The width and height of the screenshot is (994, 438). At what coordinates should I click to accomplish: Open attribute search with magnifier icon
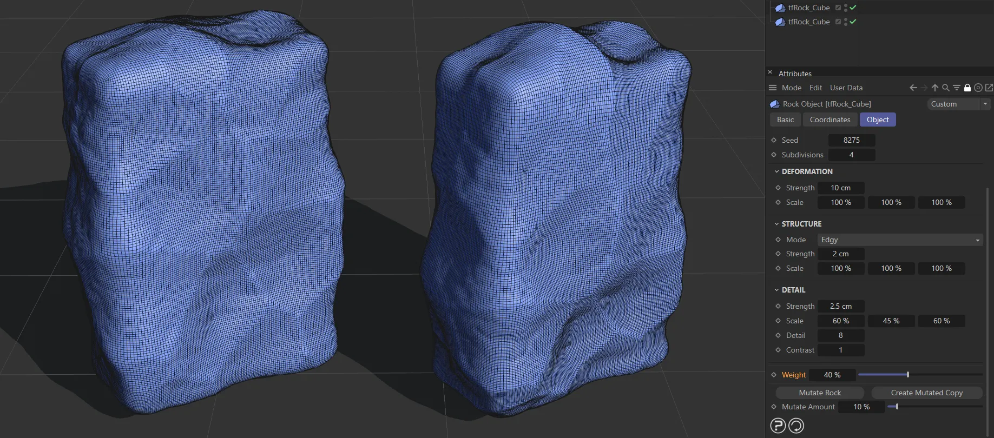946,88
